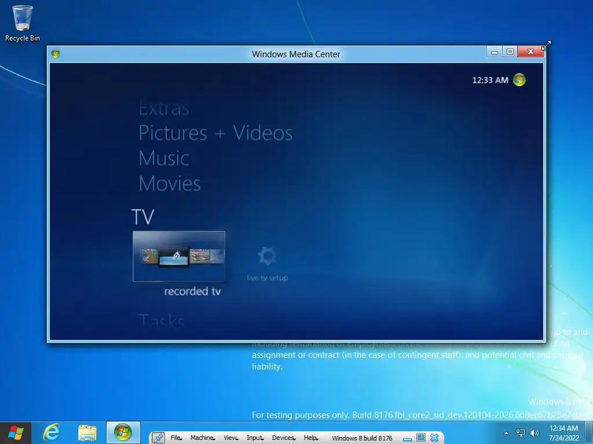Jump to the Tasks strip
The width and height of the screenshot is (593, 444).
coord(162,321)
